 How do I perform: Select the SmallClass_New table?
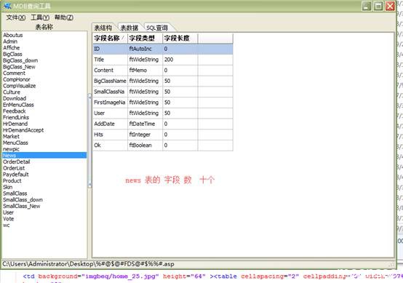[x=22, y=206]
